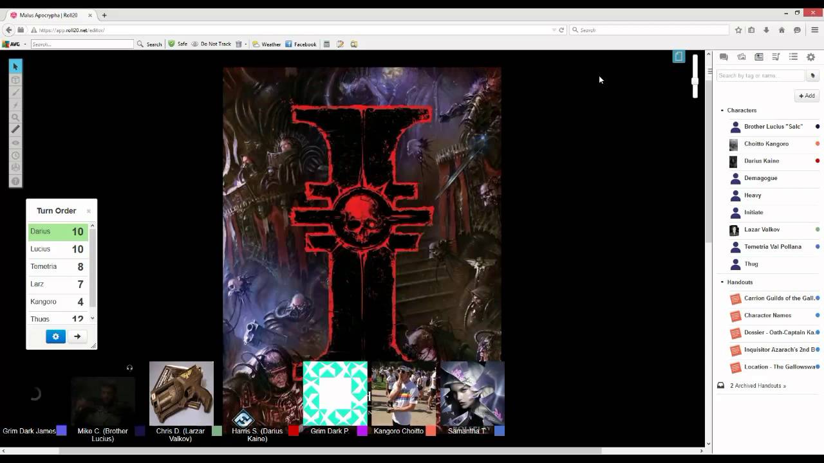Focus the Search by tag or name field

(x=760, y=76)
